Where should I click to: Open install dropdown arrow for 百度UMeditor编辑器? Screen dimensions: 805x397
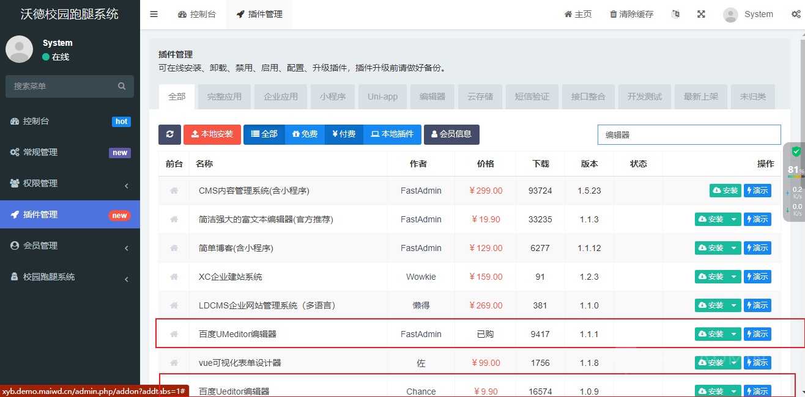coord(734,334)
